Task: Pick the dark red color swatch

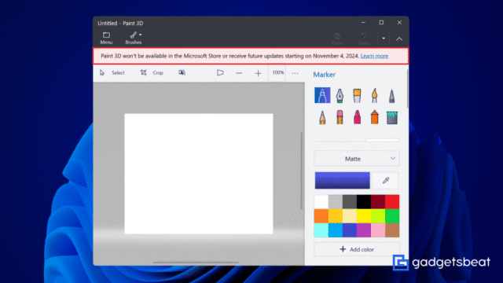Action: click(378, 202)
